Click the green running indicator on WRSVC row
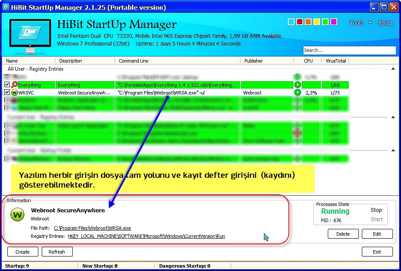 click(298, 93)
